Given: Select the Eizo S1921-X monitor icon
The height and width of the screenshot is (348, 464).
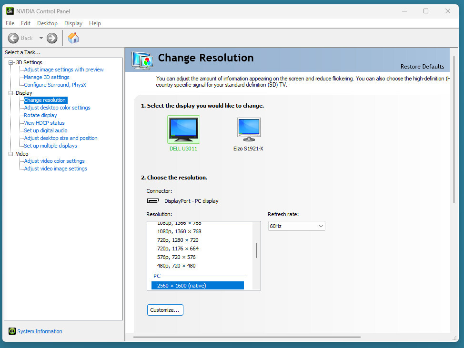Looking at the screenshot, I should 249,129.
